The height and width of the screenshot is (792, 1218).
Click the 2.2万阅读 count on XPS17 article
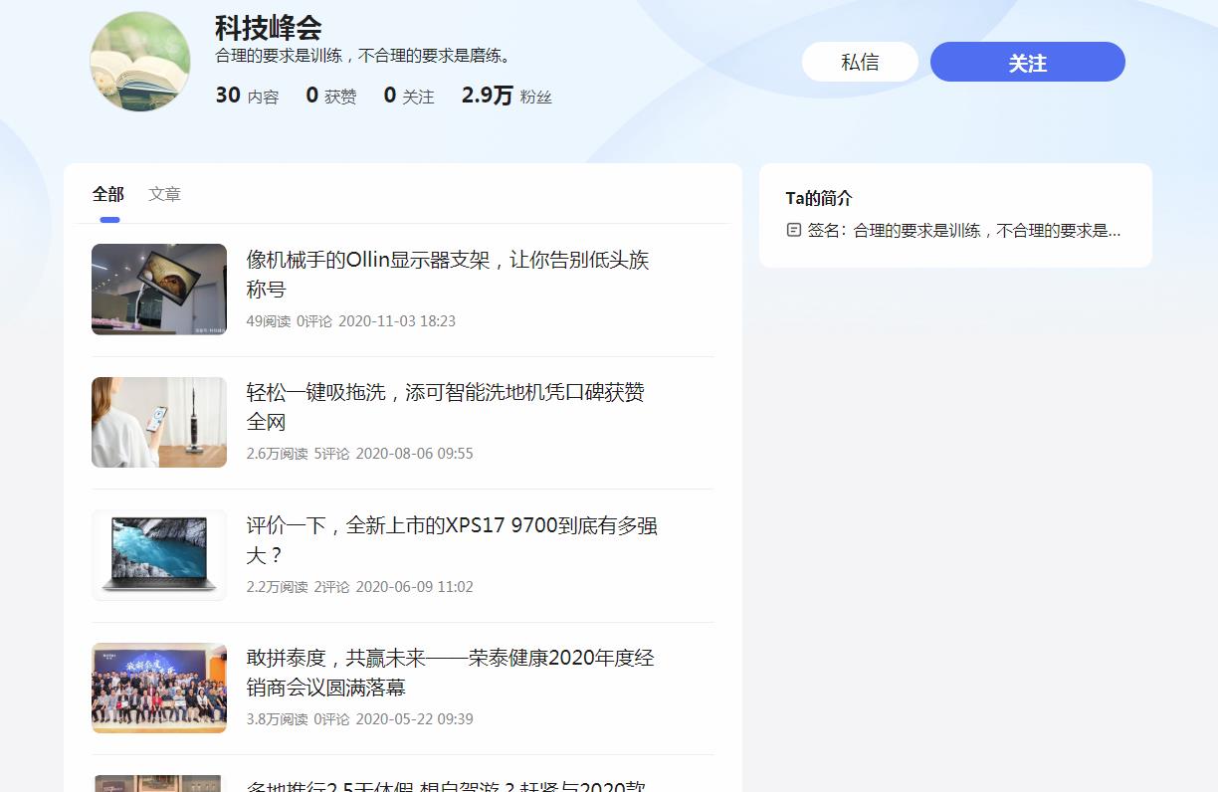[x=277, y=587]
